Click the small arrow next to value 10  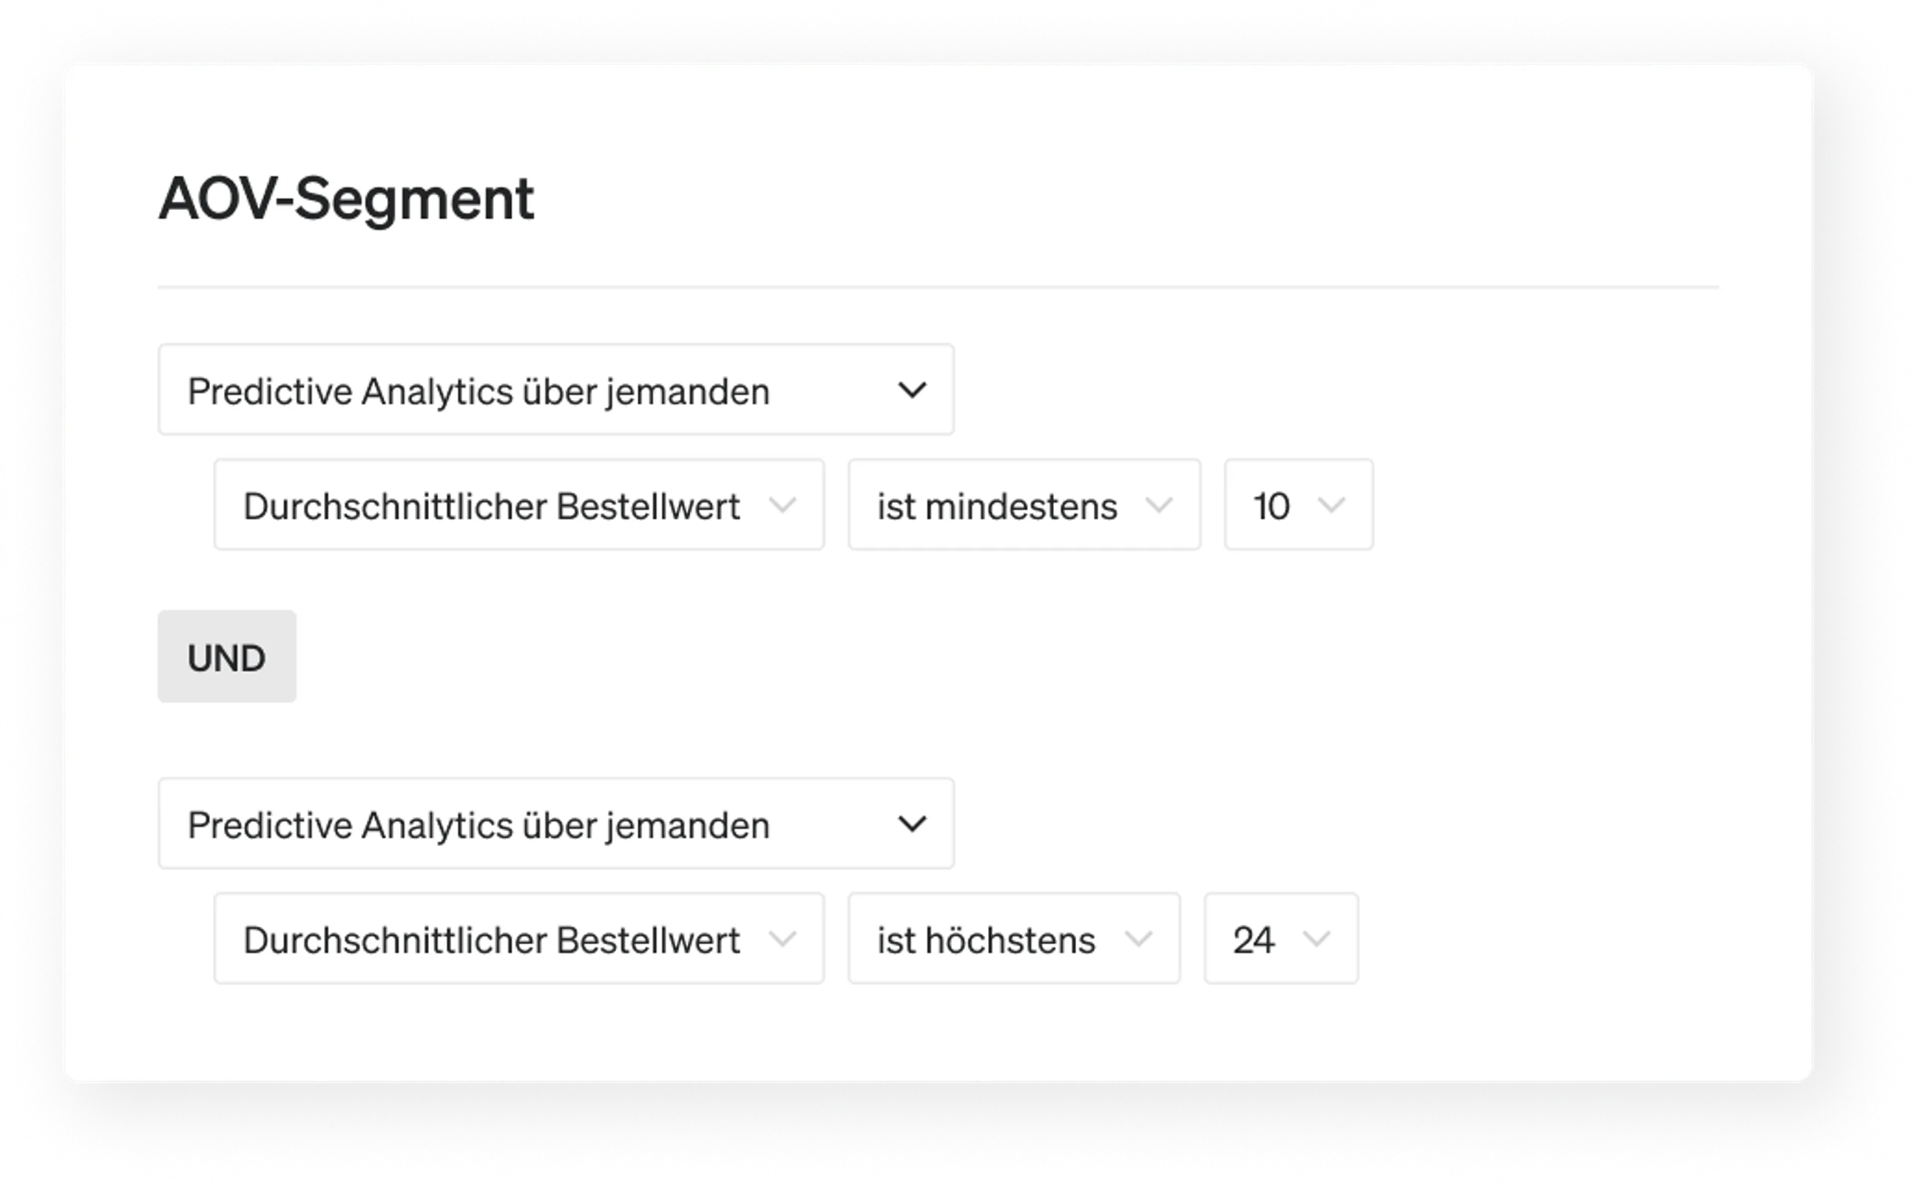click(1332, 506)
